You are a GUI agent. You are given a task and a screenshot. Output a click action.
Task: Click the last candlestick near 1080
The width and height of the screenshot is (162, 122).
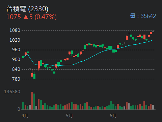[x=153, y=32]
